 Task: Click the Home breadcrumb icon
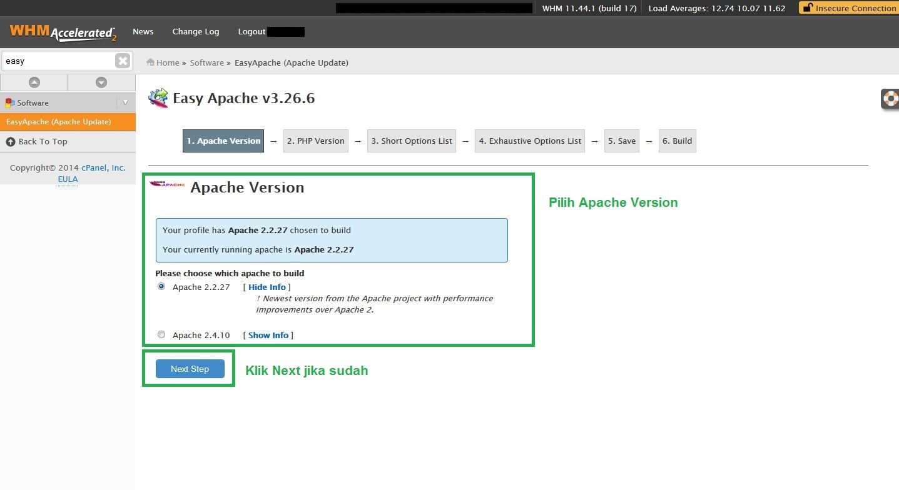point(150,62)
